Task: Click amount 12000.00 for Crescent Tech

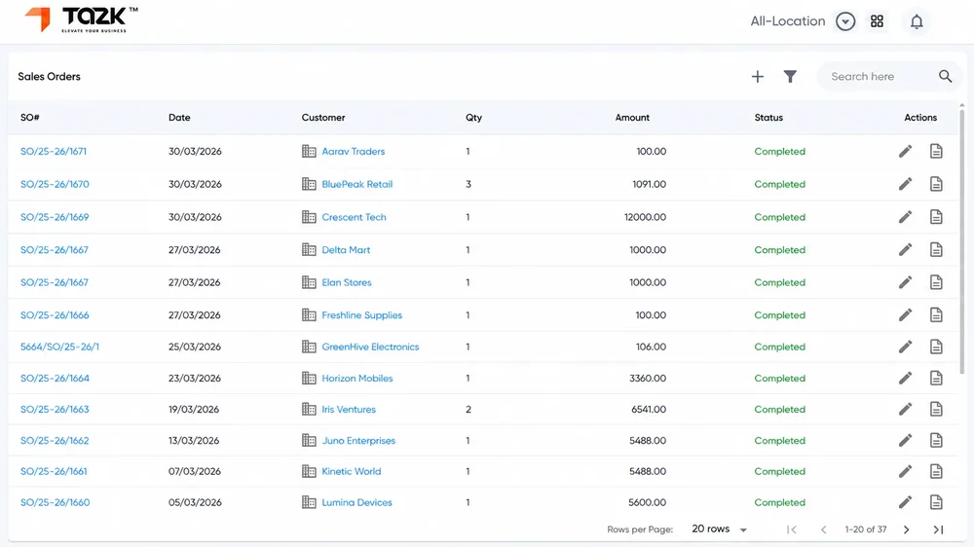Action: (645, 217)
